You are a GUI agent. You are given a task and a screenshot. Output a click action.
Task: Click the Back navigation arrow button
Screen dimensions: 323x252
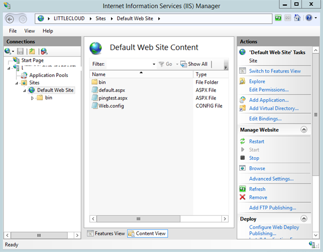[10, 18]
